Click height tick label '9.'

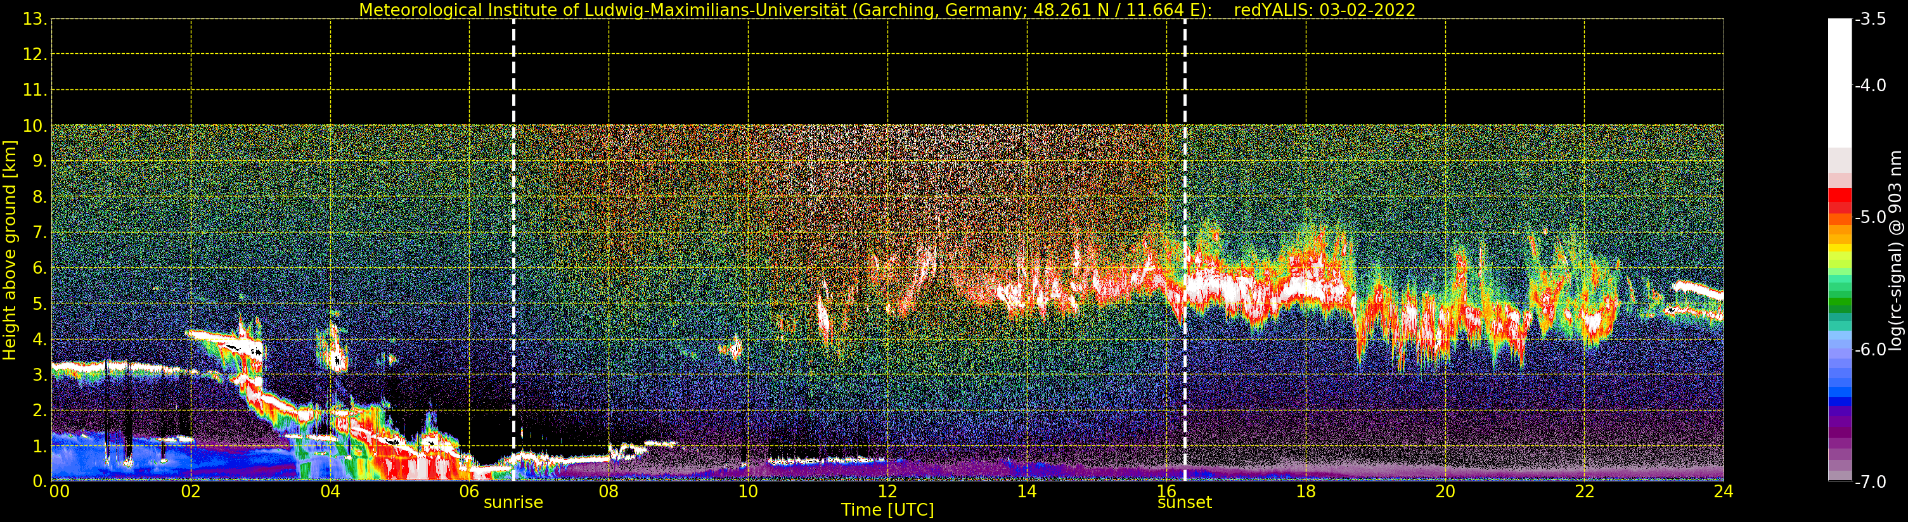(39, 162)
